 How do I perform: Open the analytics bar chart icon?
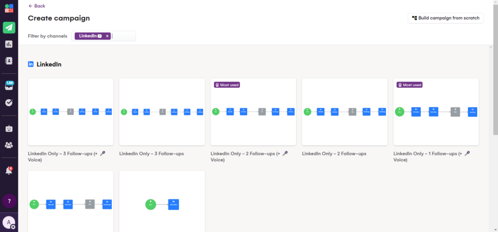click(9, 44)
